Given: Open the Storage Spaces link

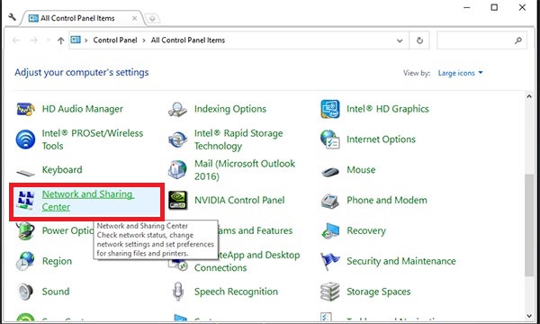Looking at the screenshot, I should [379, 292].
